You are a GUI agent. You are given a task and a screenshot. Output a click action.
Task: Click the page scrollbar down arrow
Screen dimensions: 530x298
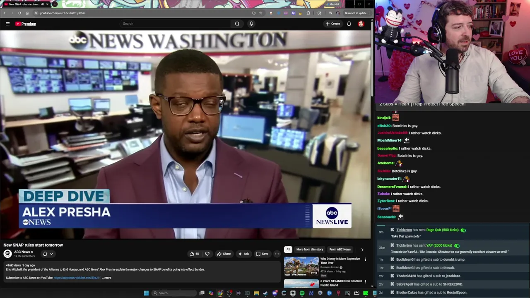[x=372, y=286]
